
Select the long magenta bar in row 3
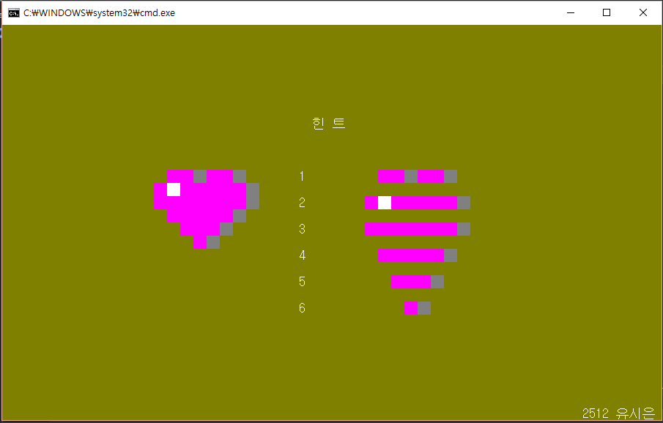coord(410,228)
